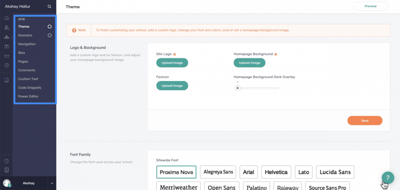
Task: Choose the Lucida Sans font option
Action: click(x=335, y=172)
